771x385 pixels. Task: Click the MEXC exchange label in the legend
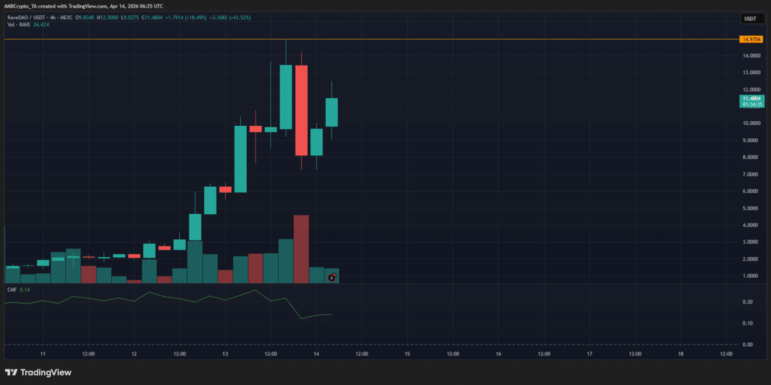(65, 17)
